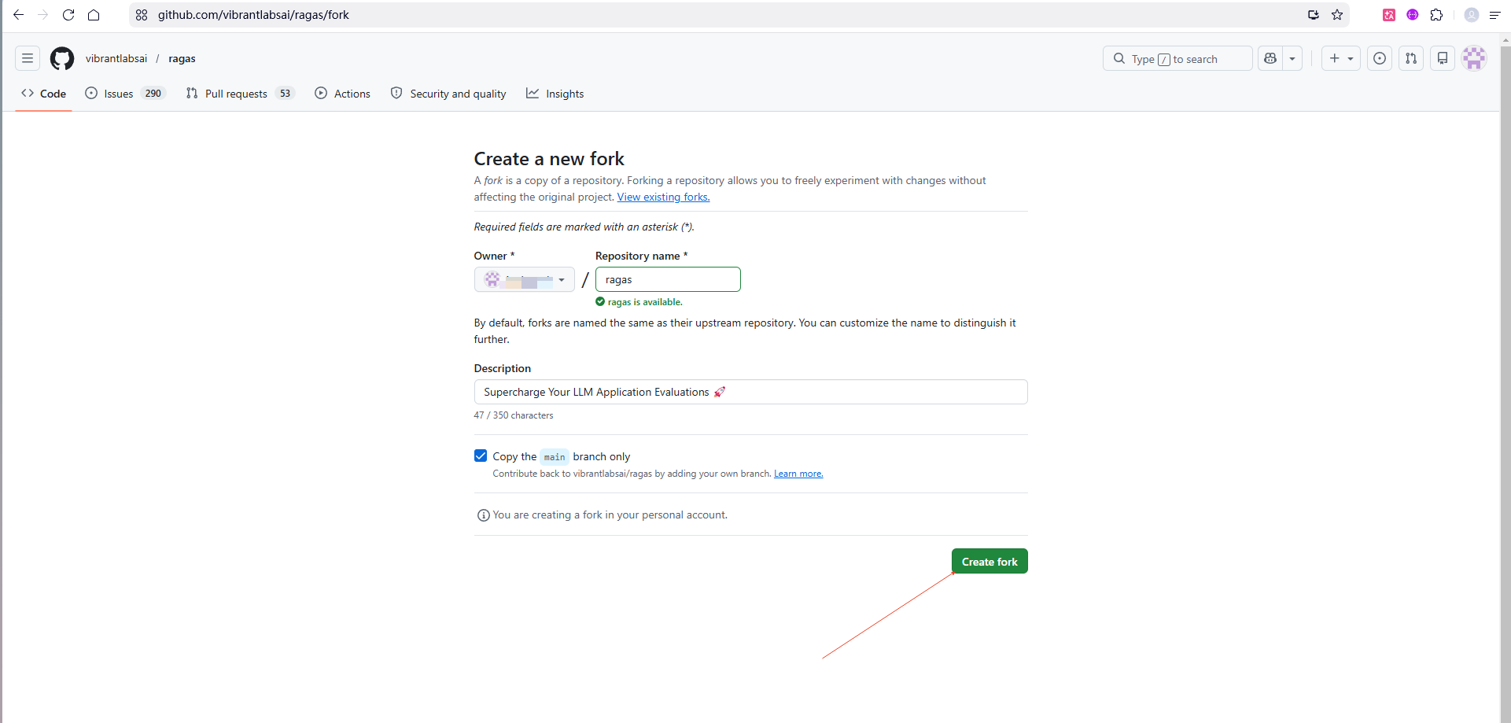Open the Learn more link
This screenshot has width=1511, height=723.
pyautogui.click(x=798, y=474)
